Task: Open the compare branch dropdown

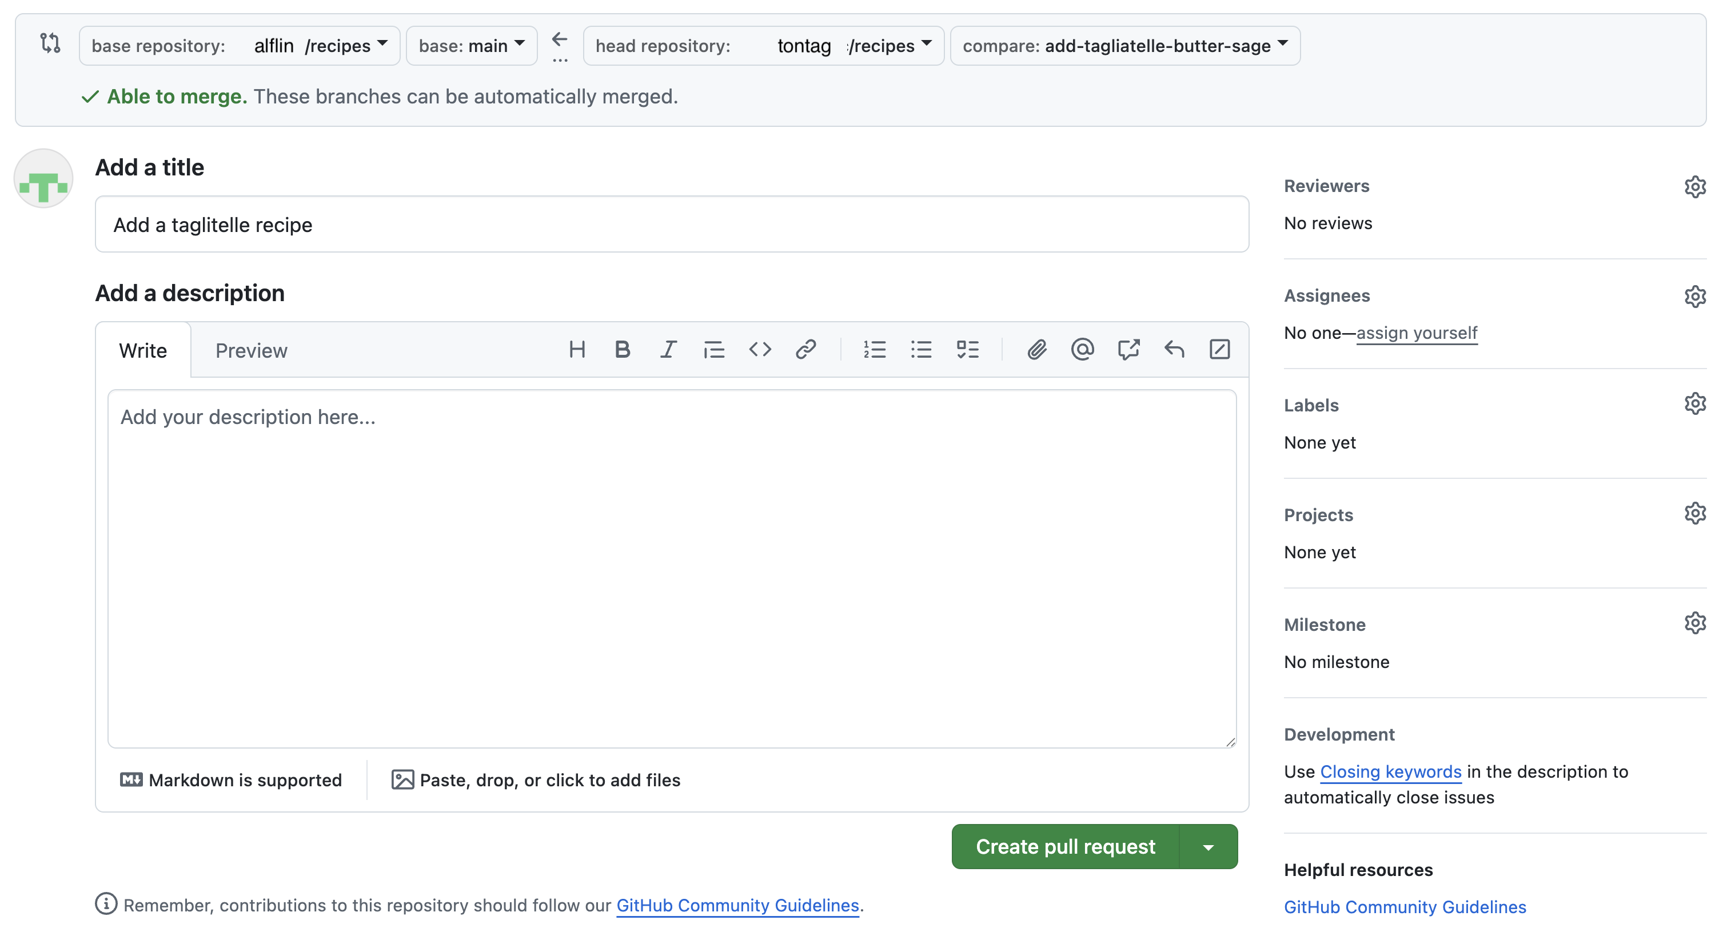Action: [1125, 46]
